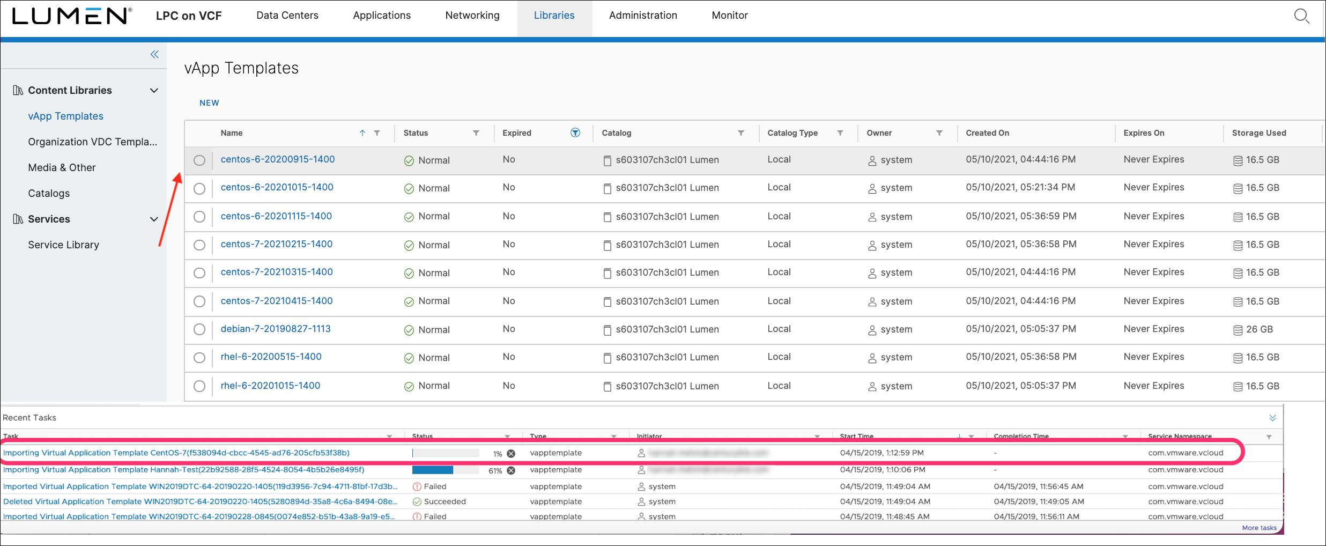
Task: Cancel the CentOS-7 import task
Action: point(511,453)
